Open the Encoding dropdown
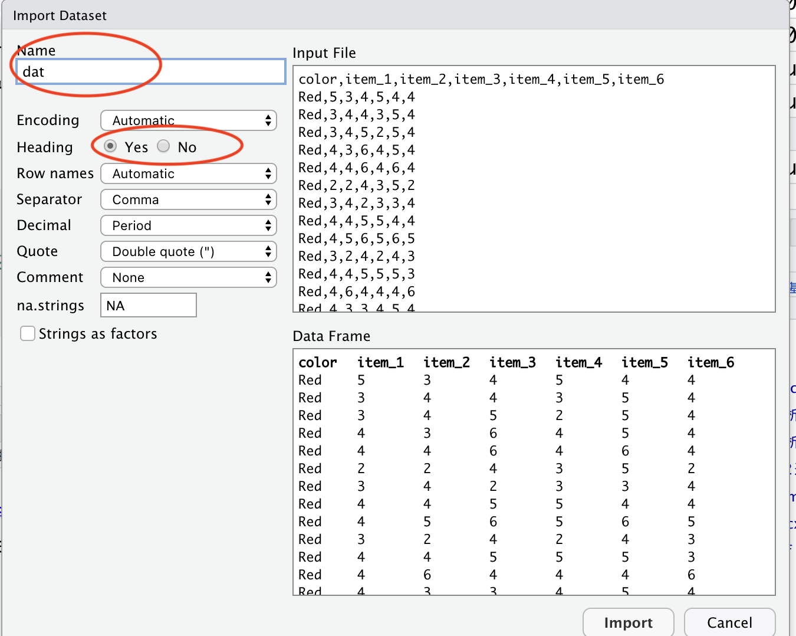Viewport: 796px width, 636px height. tap(188, 120)
